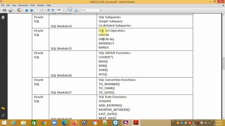225x126 pixels.
Task: Click the 'MINUS' text line
Action: 104,48
